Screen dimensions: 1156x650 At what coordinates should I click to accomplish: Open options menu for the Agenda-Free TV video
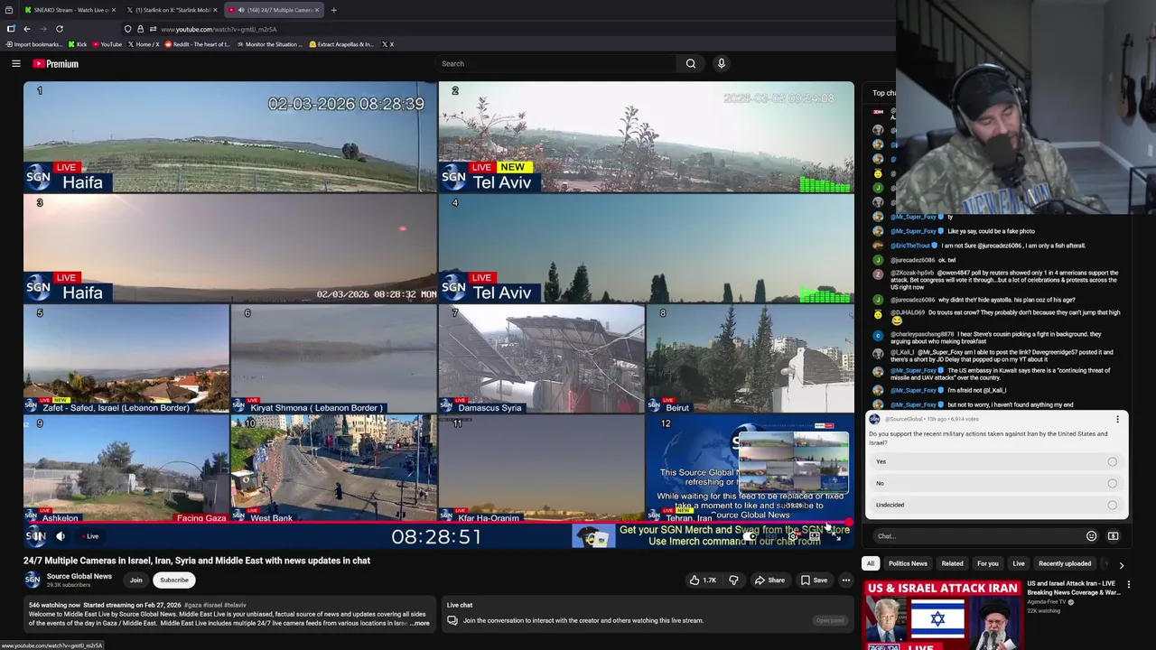click(1128, 585)
